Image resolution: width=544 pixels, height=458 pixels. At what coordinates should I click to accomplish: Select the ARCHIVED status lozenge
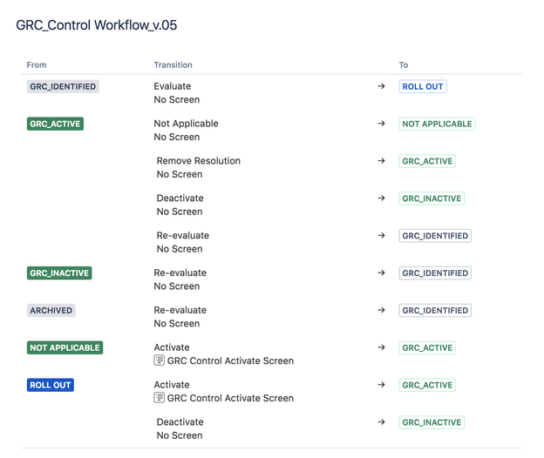pos(51,311)
